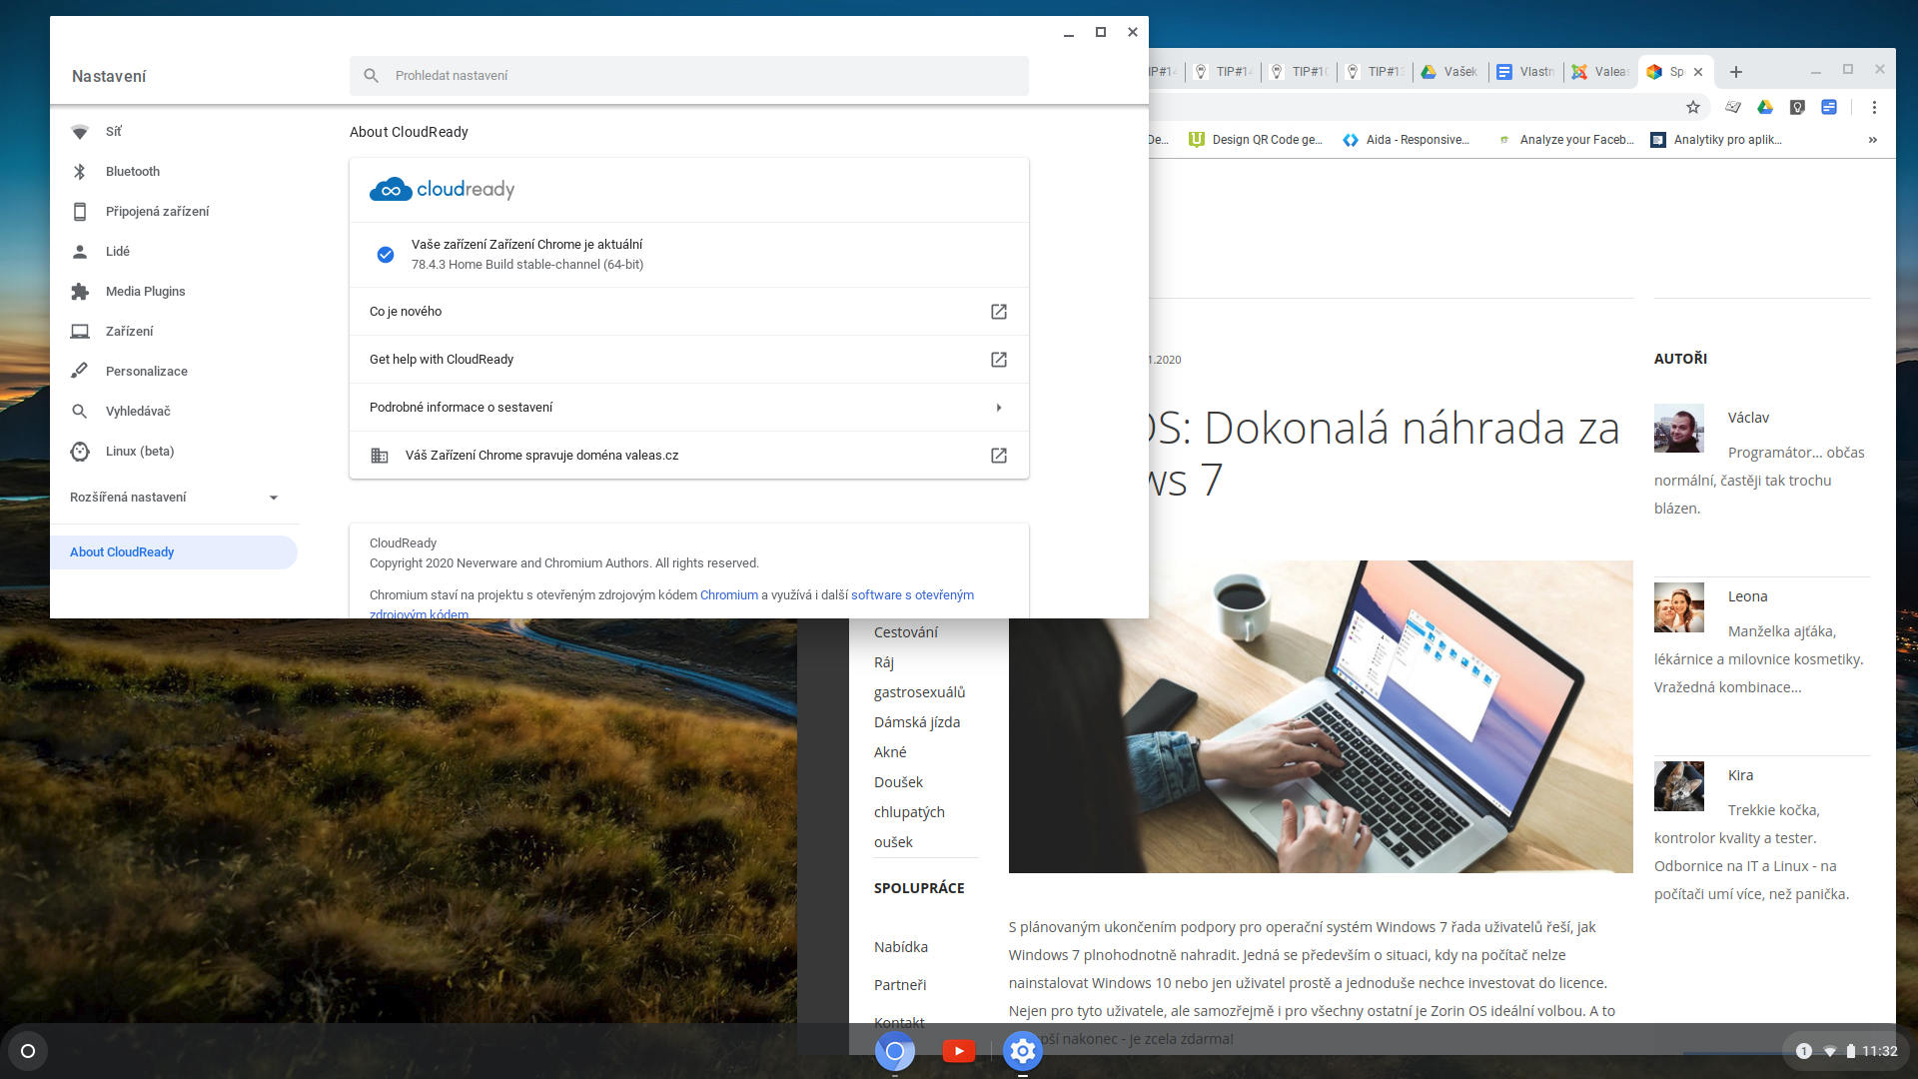Click the notification counter badge in tray
Viewport: 1918px width, 1079px height.
(x=1803, y=1051)
